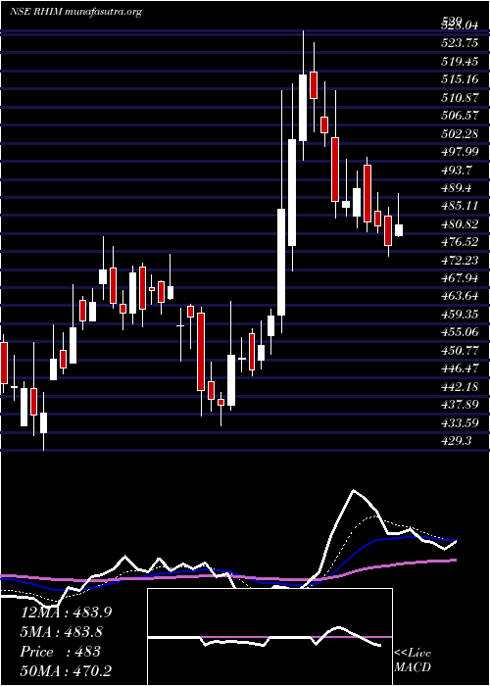
Task: Click the 446.47 price axis label
Action: tap(459, 368)
